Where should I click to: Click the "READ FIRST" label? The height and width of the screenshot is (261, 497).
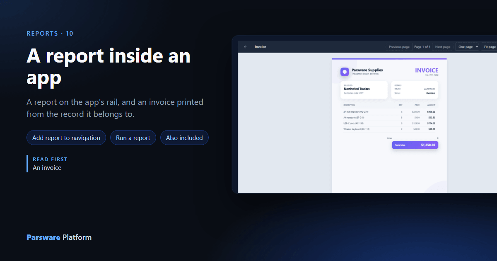coord(50,159)
